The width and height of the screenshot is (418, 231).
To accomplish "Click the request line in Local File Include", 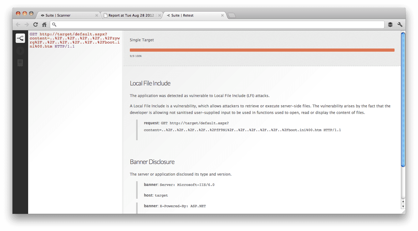I will tap(242, 126).
